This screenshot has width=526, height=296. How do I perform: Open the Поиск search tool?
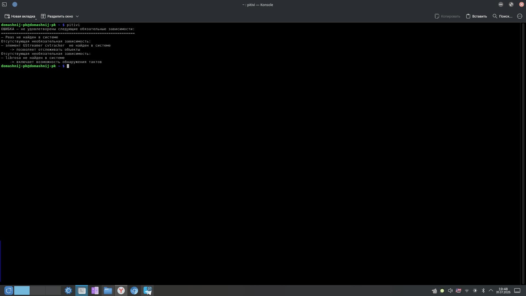pyautogui.click(x=502, y=16)
